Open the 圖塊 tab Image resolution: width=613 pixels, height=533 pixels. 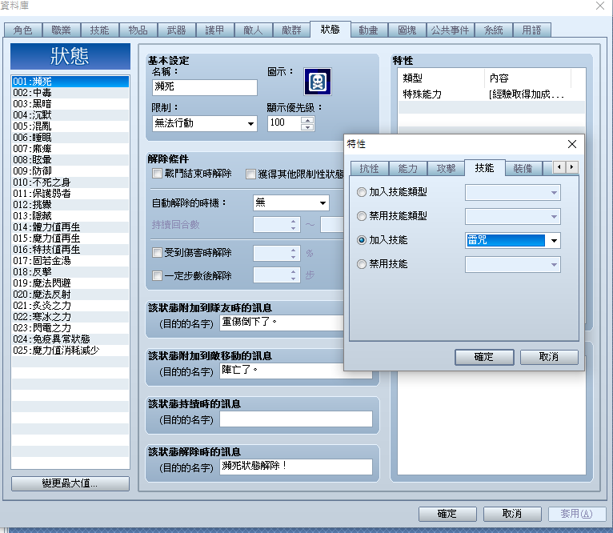(x=407, y=30)
